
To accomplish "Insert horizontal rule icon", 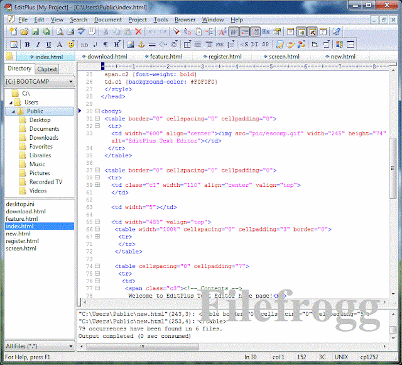I will 152,45.
